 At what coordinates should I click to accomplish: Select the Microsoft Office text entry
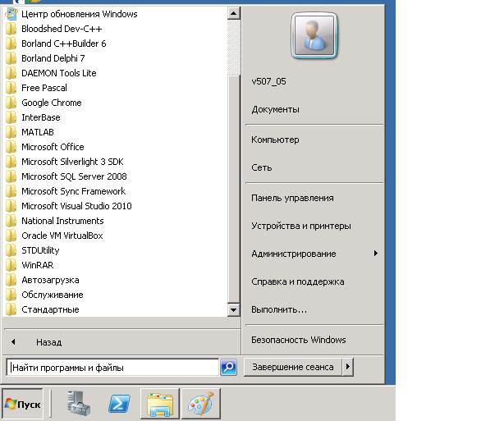click(x=53, y=147)
